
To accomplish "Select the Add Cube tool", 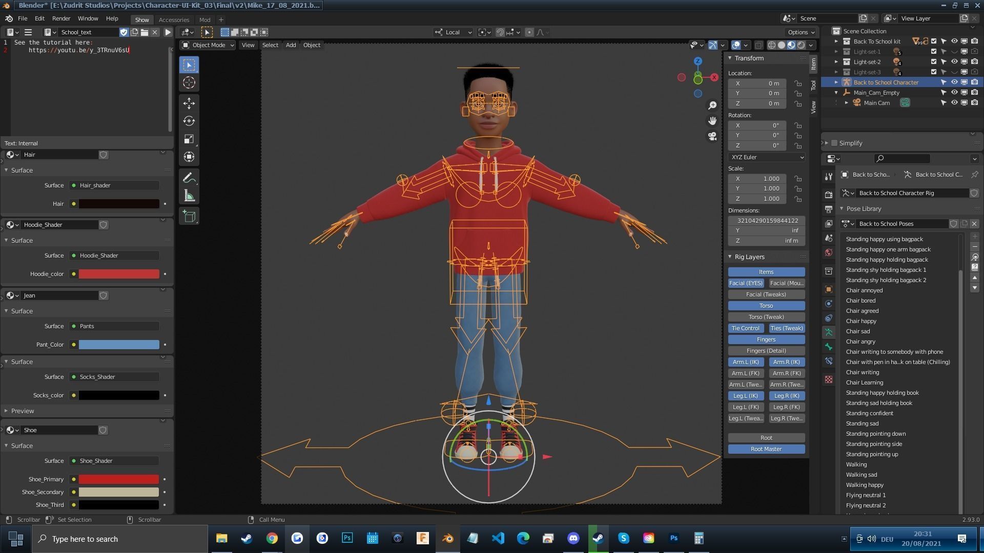I will pyautogui.click(x=189, y=216).
